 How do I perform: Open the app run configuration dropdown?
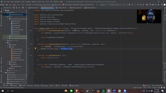[103, 5]
